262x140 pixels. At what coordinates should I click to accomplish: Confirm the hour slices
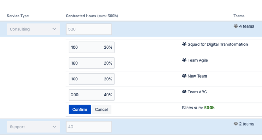coord(80,109)
